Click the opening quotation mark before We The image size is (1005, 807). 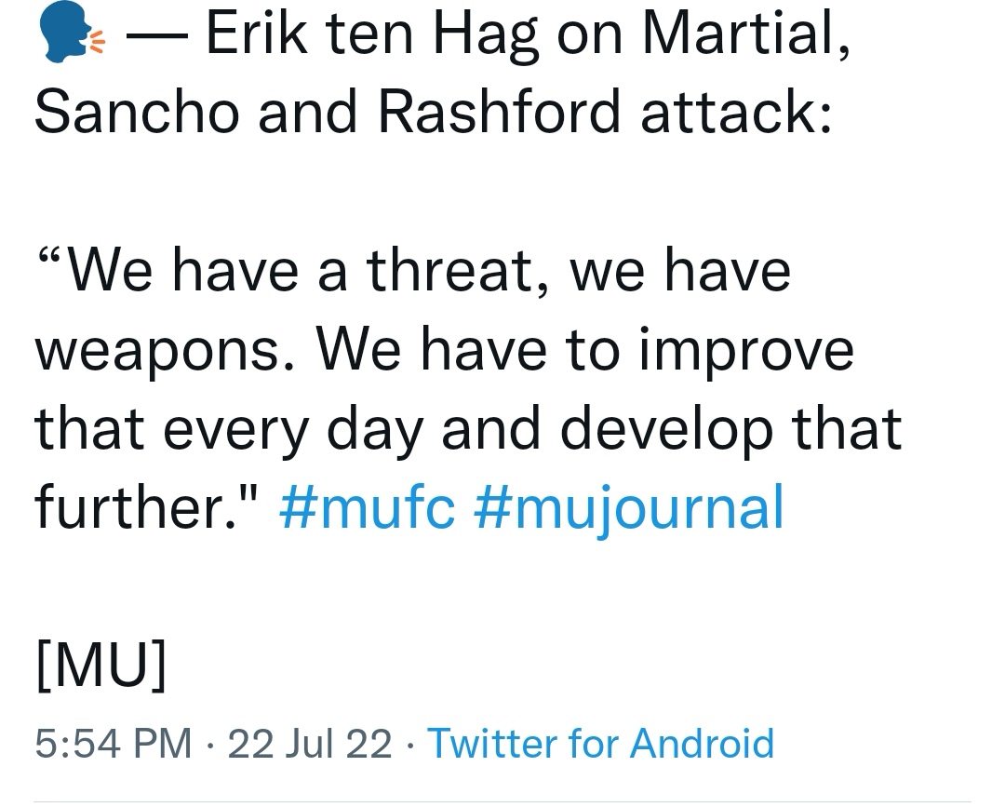pyautogui.click(x=50, y=259)
